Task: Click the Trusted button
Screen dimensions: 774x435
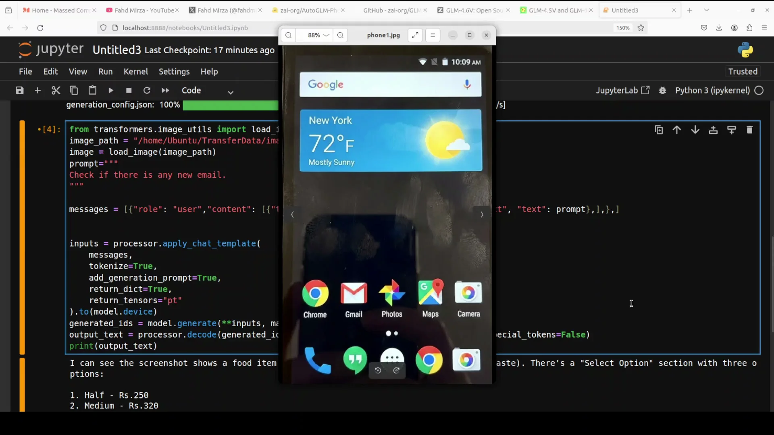Action: click(x=742, y=71)
